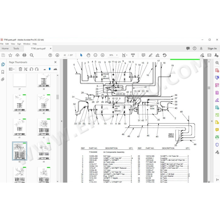Select page 42 thumbnail

coord(44,127)
